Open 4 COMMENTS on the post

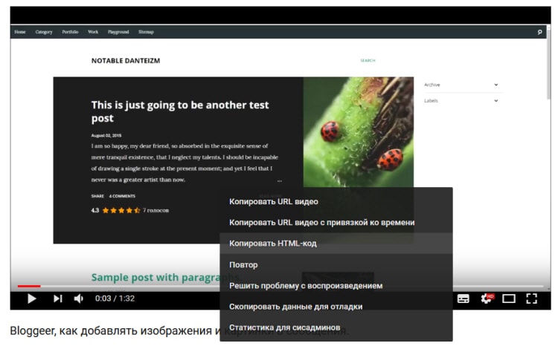click(122, 196)
